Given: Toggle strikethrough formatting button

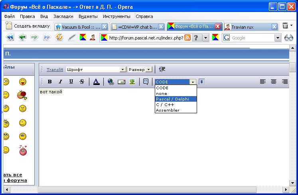Looking at the screenshot, I should point(82,82).
